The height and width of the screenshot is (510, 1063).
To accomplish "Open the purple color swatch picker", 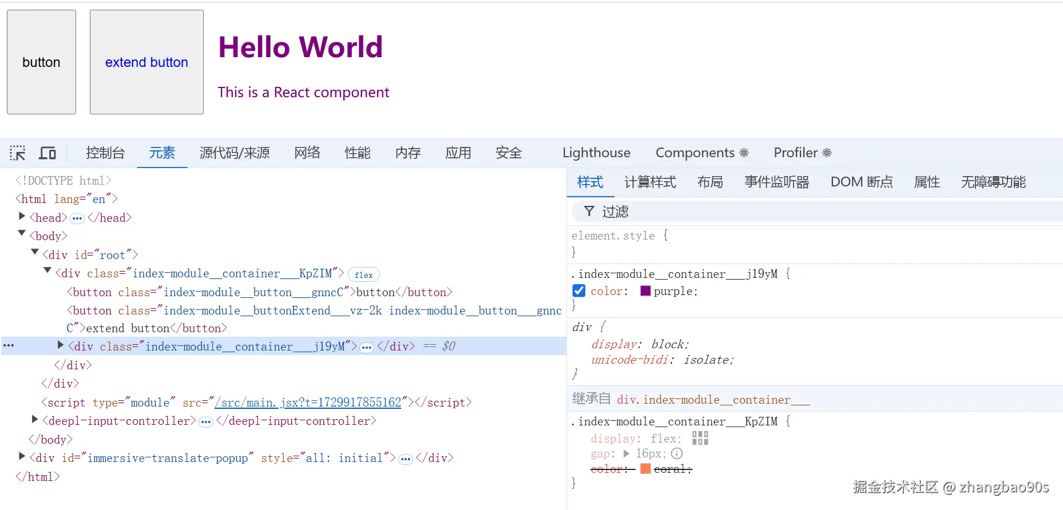I will [x=645, y=291].
